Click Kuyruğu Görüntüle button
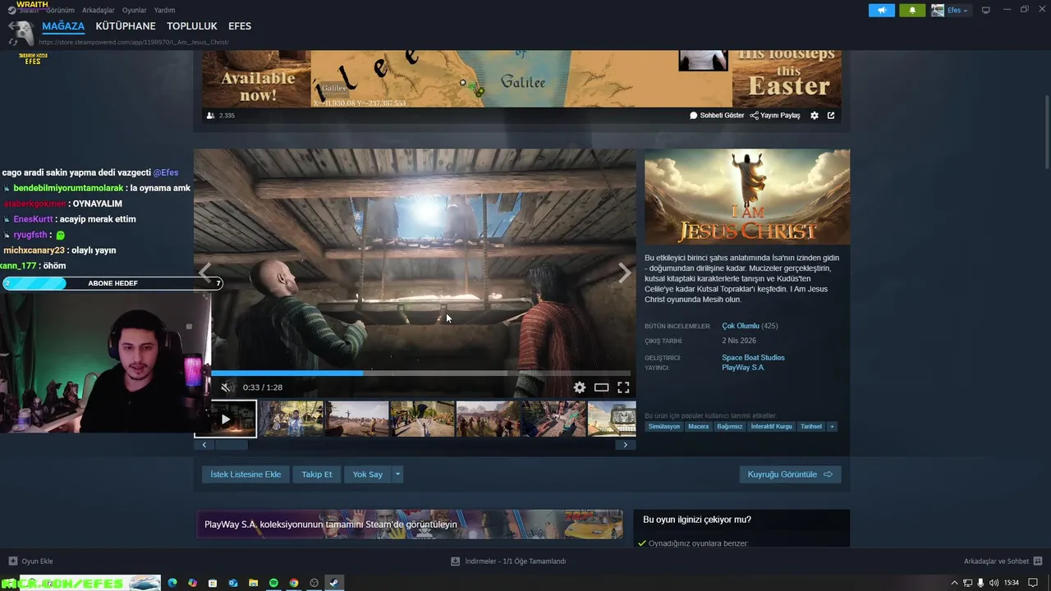Image resolution: width=1051 pixels, height=591 pixels. click(x=790, y=474)
